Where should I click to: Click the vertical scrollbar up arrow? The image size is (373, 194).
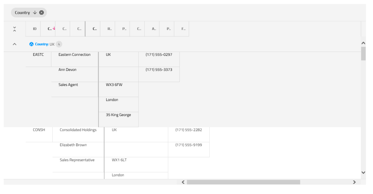(363, 43)
